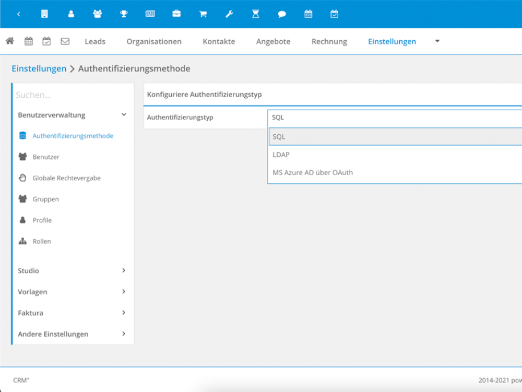Click the Einstellungen breadcrumb link
Image resolution: width=522 pixels, height=392 pixels.
coord(39,68)
